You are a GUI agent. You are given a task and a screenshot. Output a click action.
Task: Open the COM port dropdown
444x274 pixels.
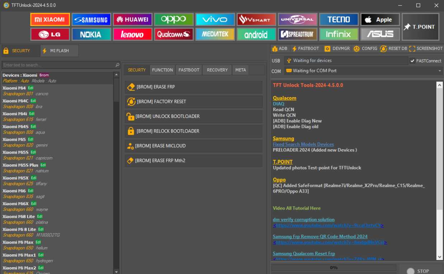[439, 71]
